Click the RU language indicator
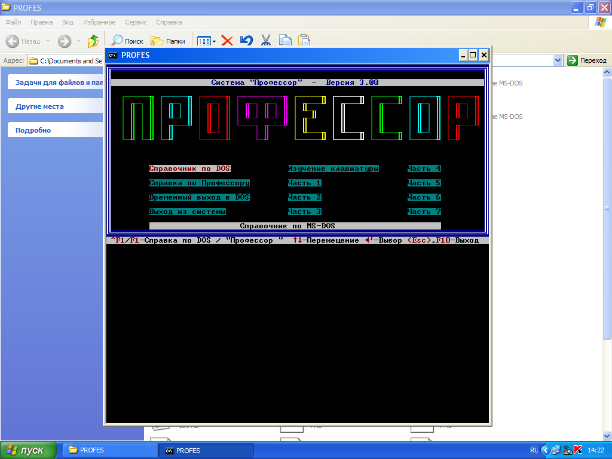The height and width of the screenshot is (459, 612). [x=534, y=450]
